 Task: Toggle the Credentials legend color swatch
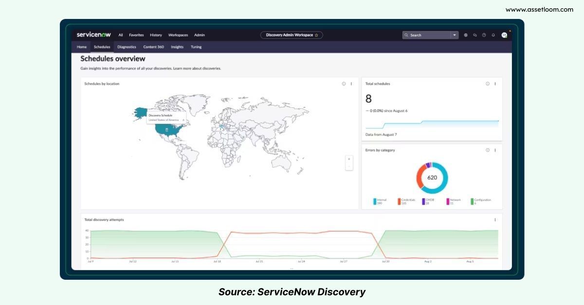[399, 202]
